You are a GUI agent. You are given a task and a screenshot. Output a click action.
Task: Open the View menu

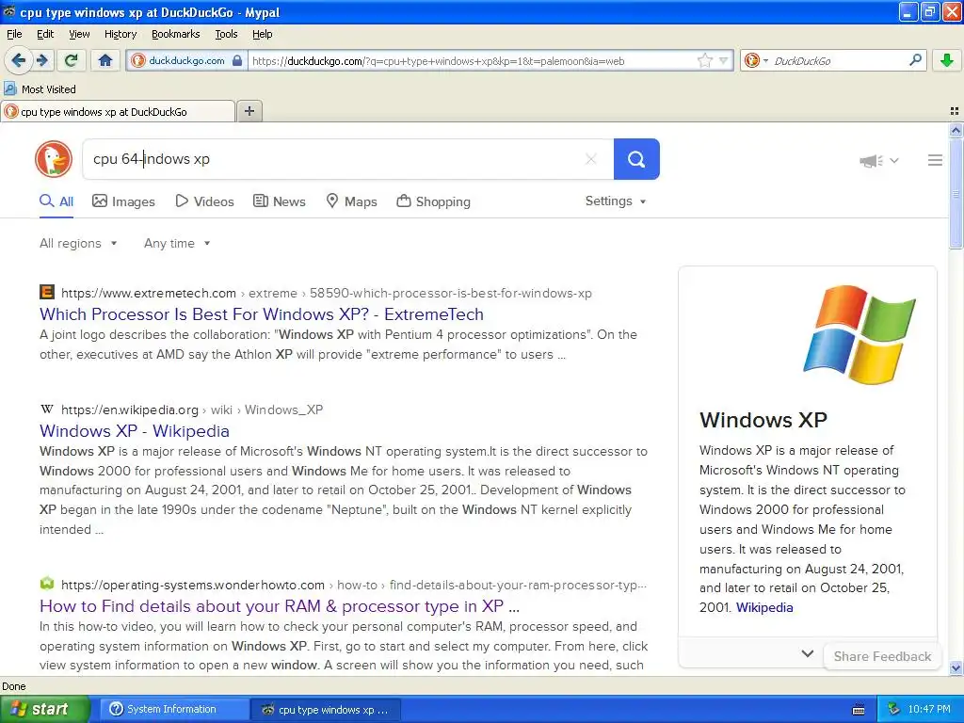(x=79, y=34)
